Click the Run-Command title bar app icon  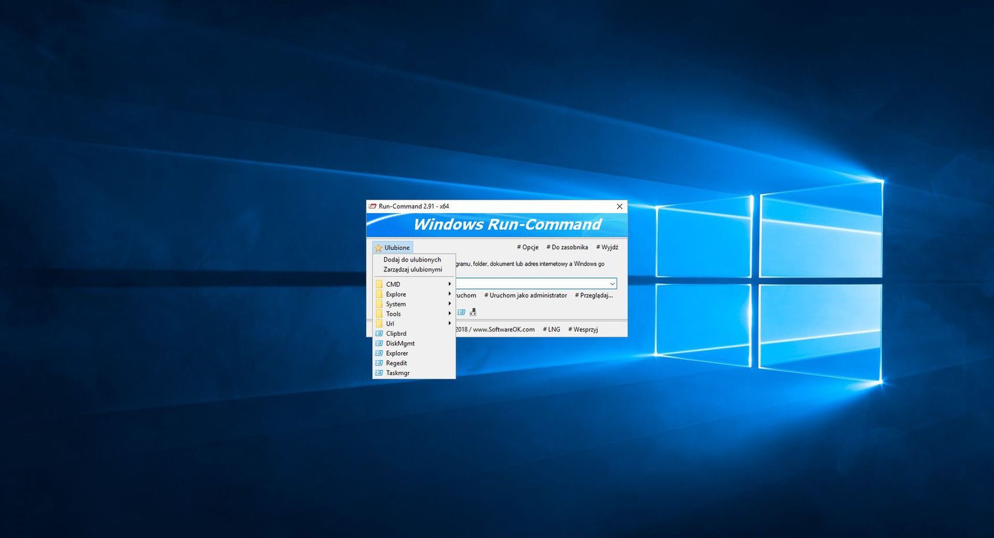373,206
